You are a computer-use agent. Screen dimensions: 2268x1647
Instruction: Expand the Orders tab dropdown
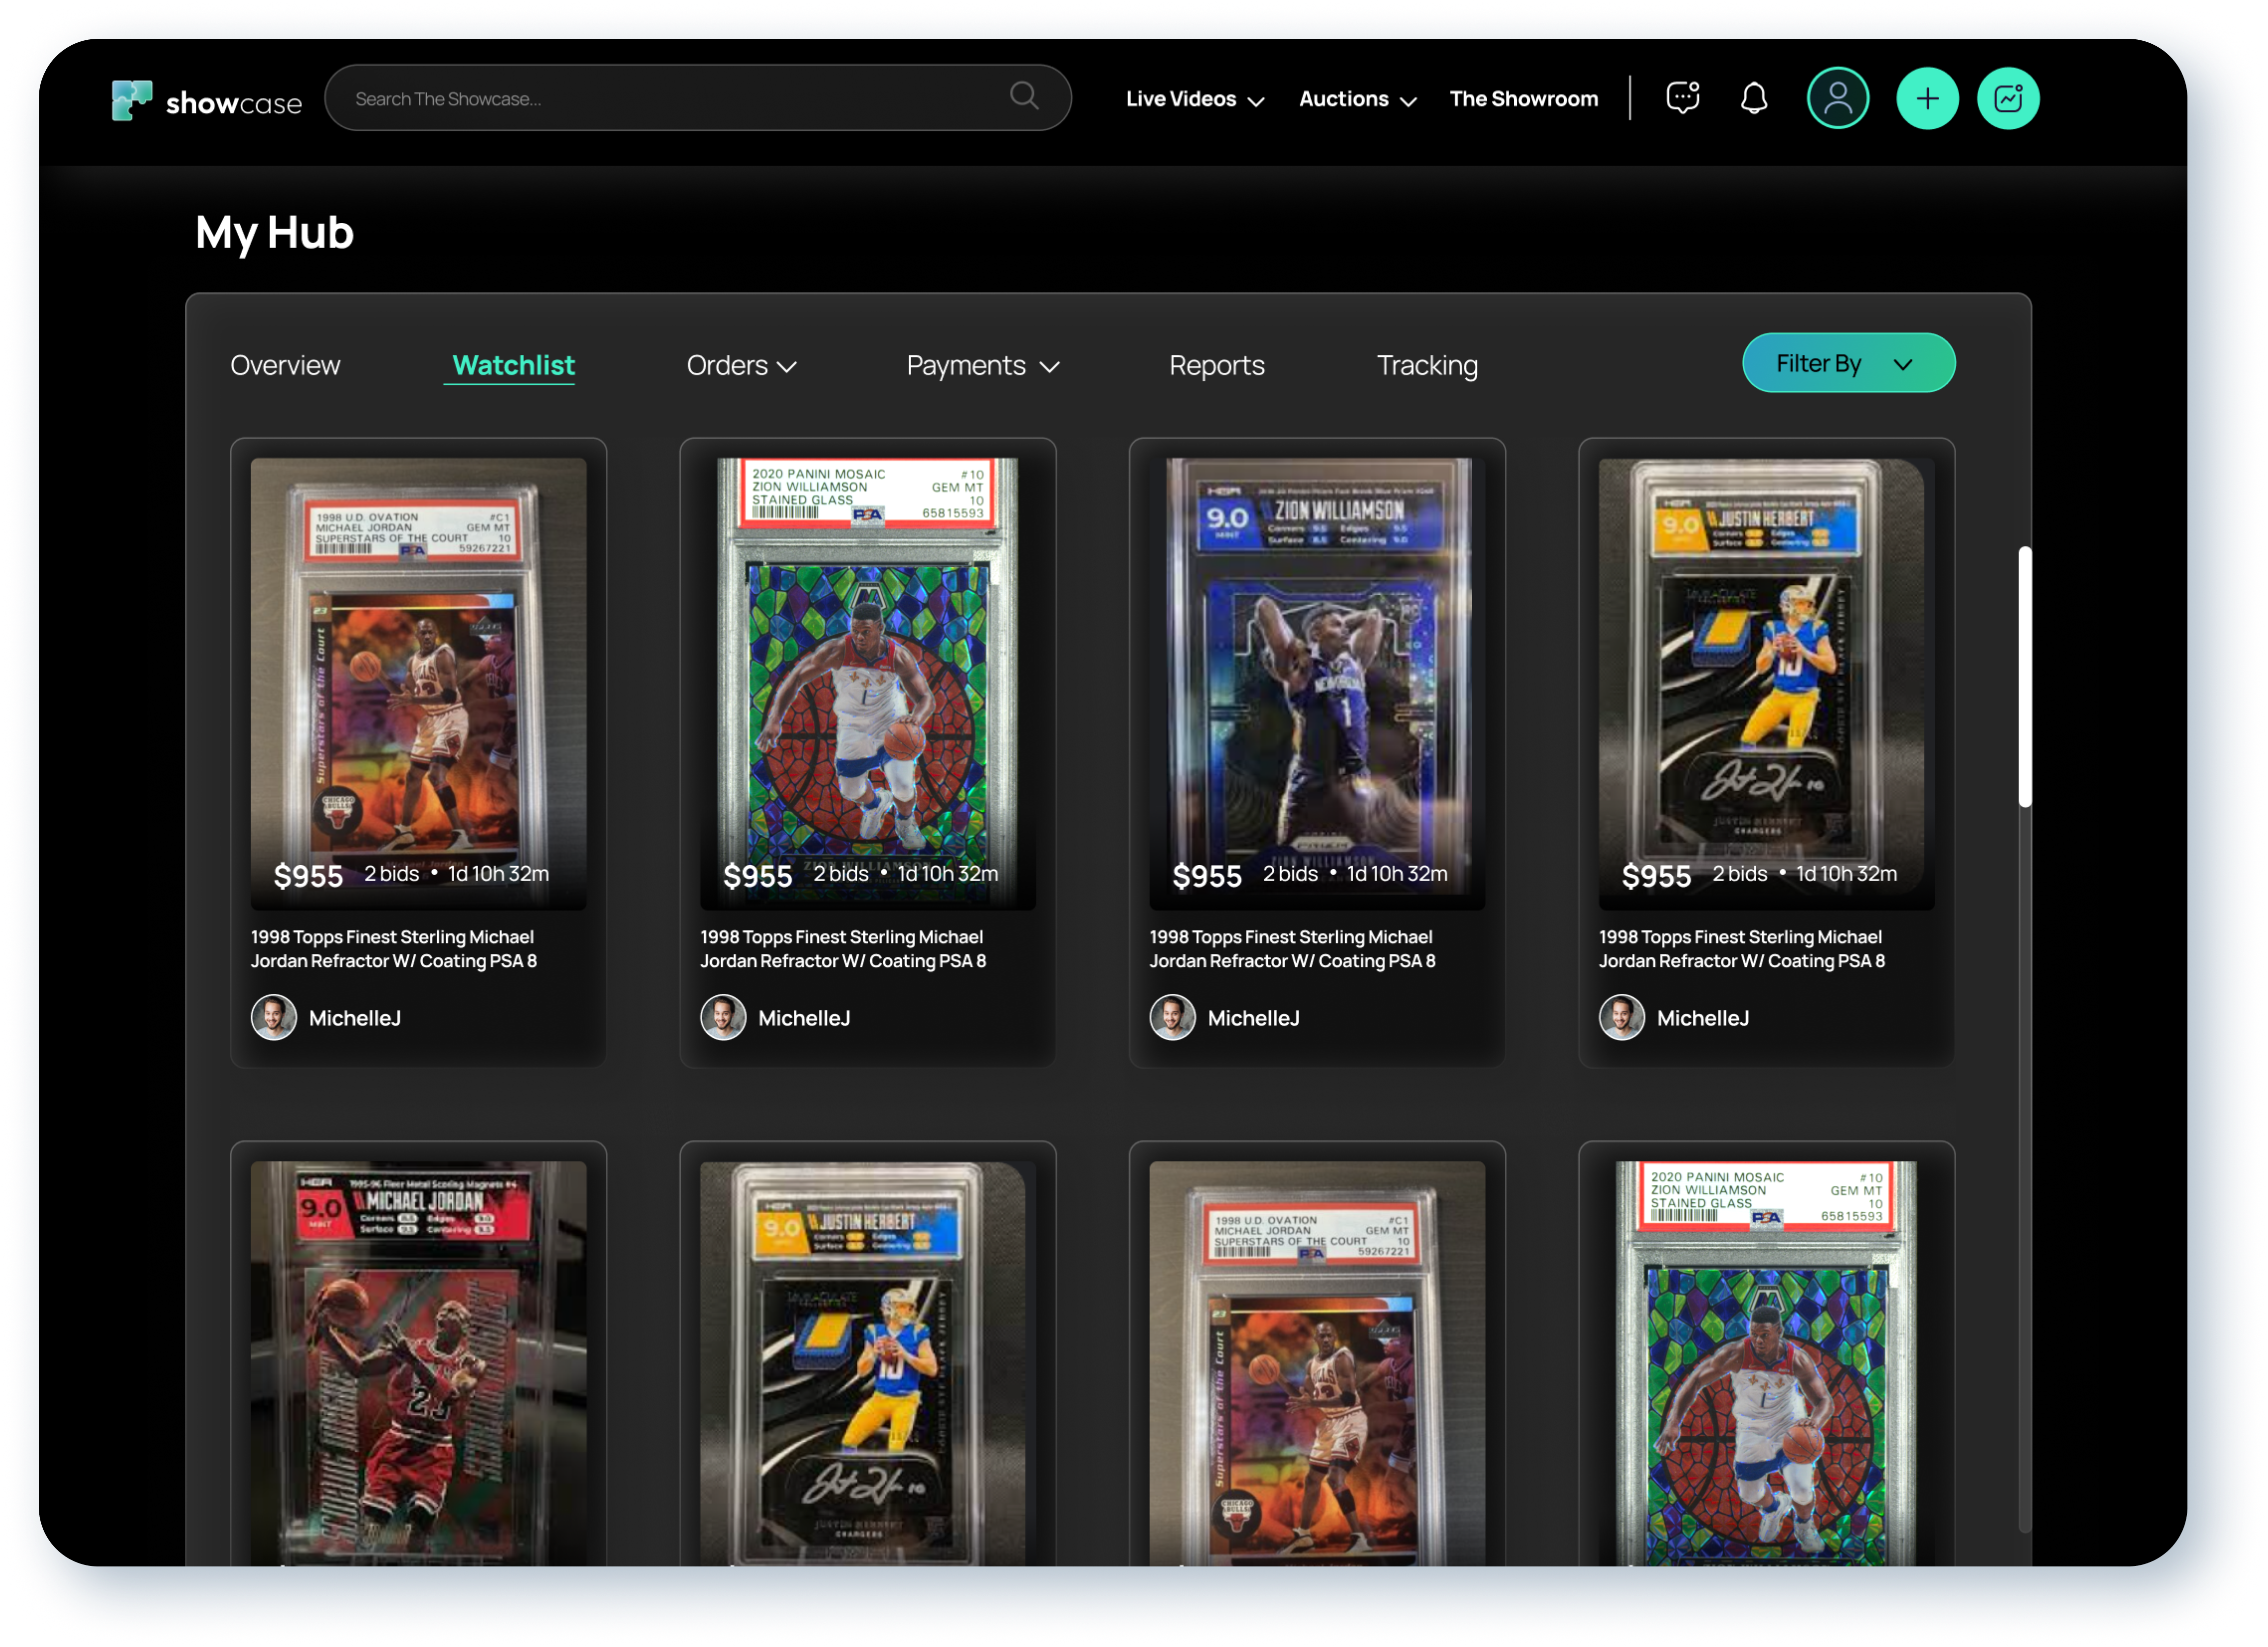pos(741,365)
